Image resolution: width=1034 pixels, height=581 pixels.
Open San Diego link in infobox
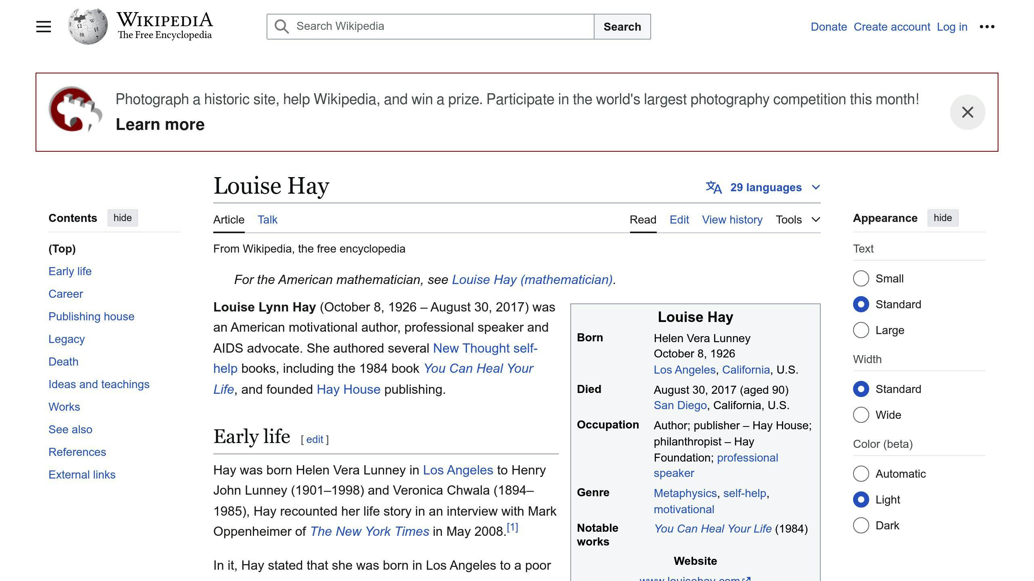[680, 405]
